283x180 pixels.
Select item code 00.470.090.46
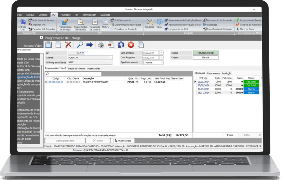56,82
